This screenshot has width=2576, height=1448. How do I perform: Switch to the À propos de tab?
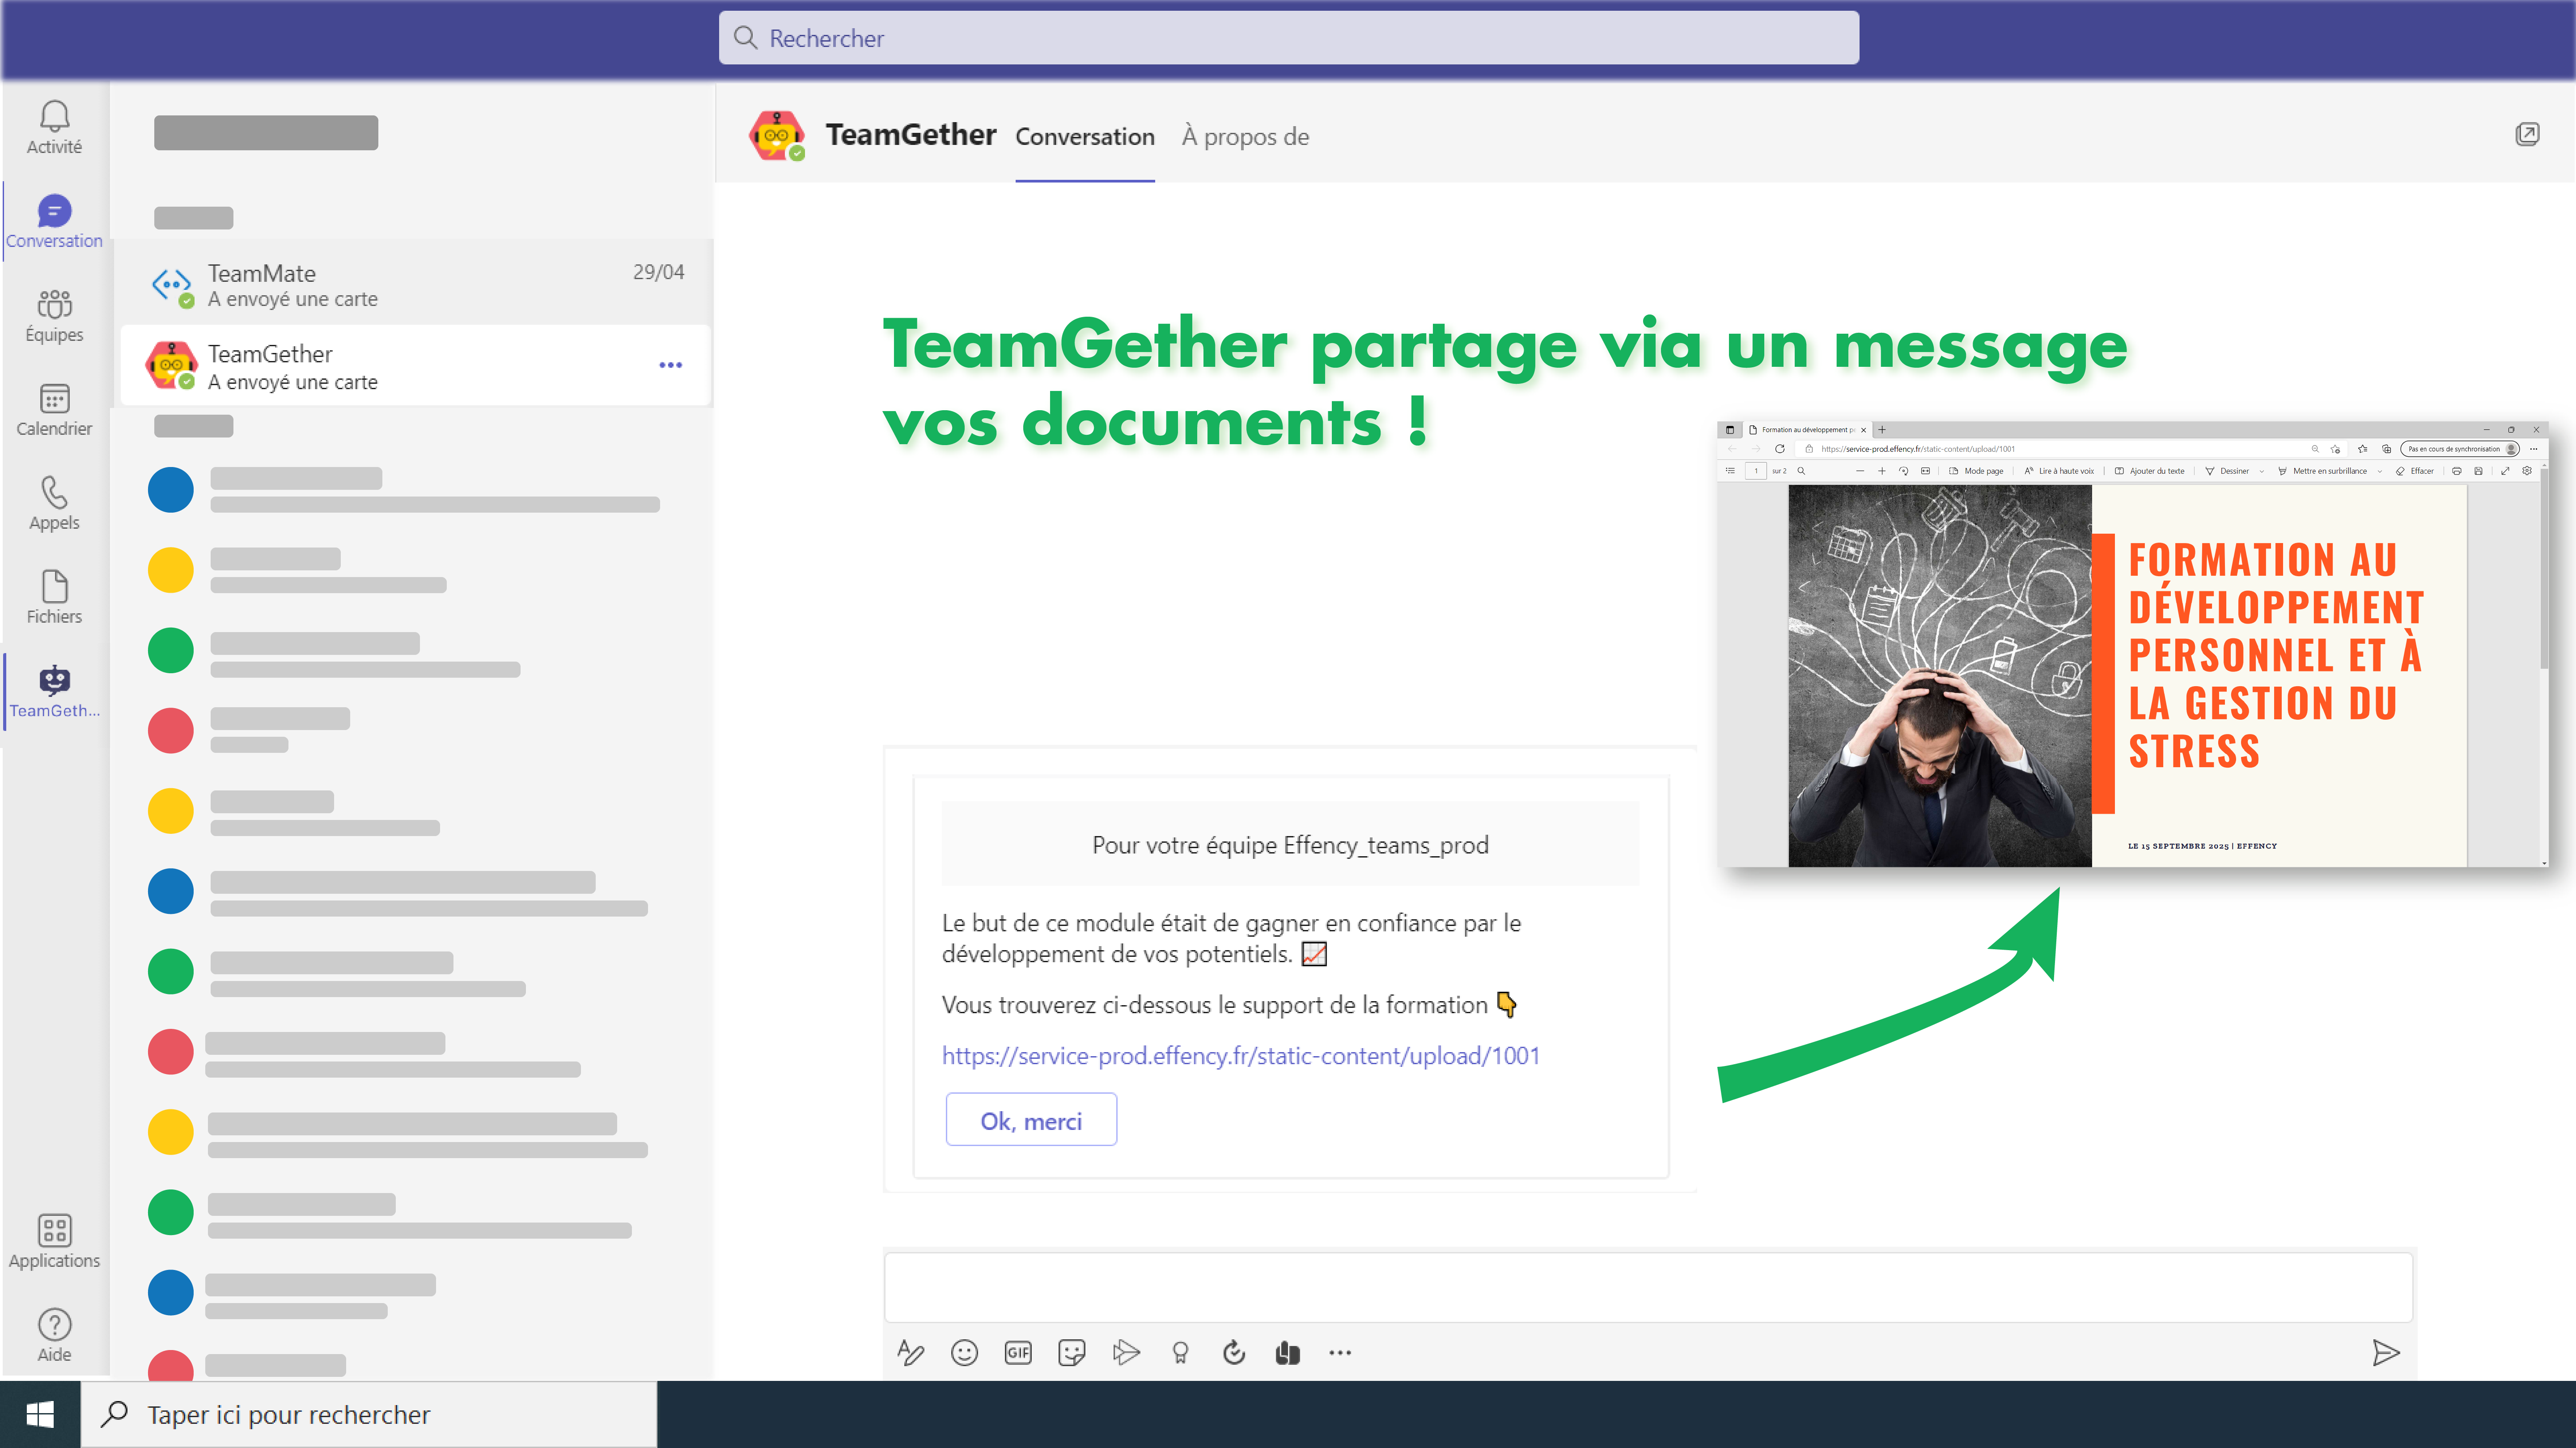coord(1245,137)
